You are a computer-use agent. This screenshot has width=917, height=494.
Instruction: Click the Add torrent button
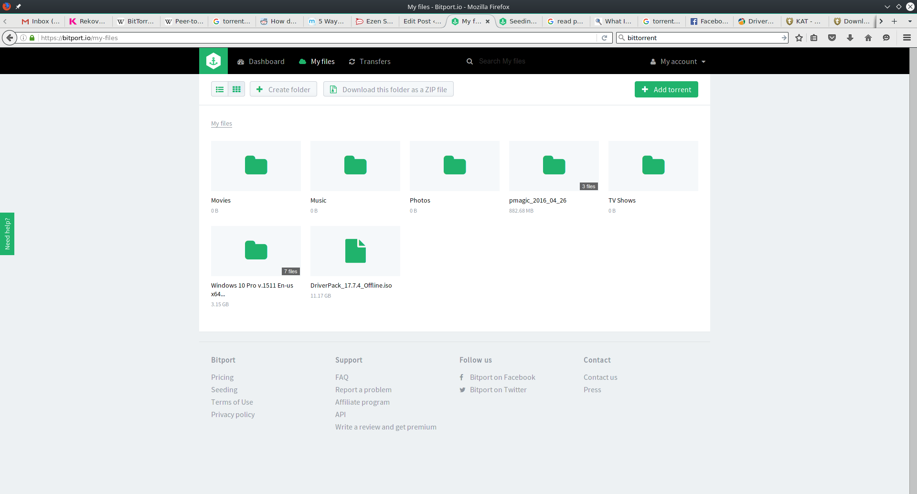pyautogui.click(x=666, y=89)
